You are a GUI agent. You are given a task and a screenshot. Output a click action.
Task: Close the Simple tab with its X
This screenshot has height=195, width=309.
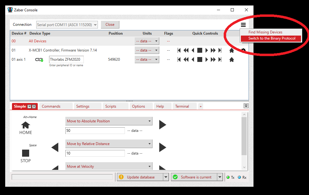point(34,106)
